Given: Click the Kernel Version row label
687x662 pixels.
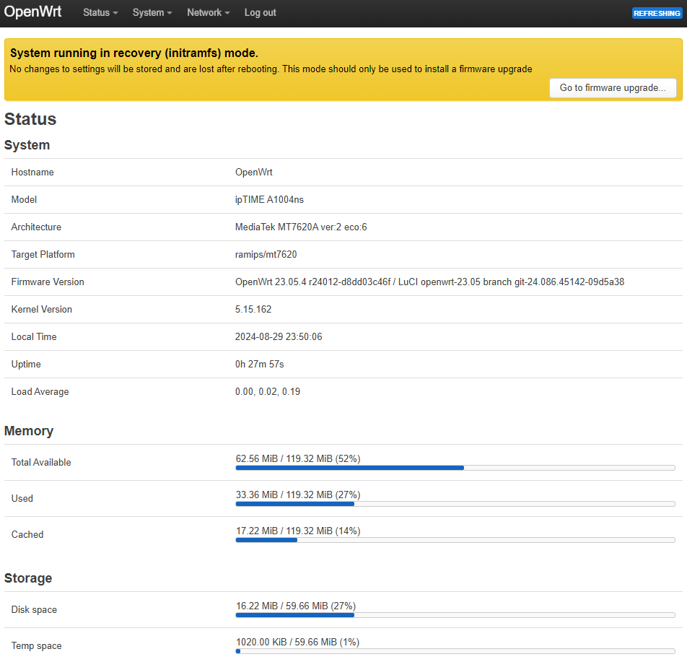Looking at the screenshot, I should [x=42, y=310].
